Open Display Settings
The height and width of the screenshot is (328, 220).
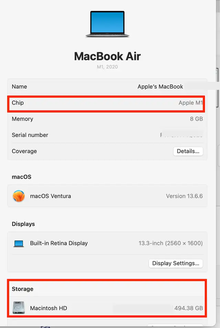(176, 263)
